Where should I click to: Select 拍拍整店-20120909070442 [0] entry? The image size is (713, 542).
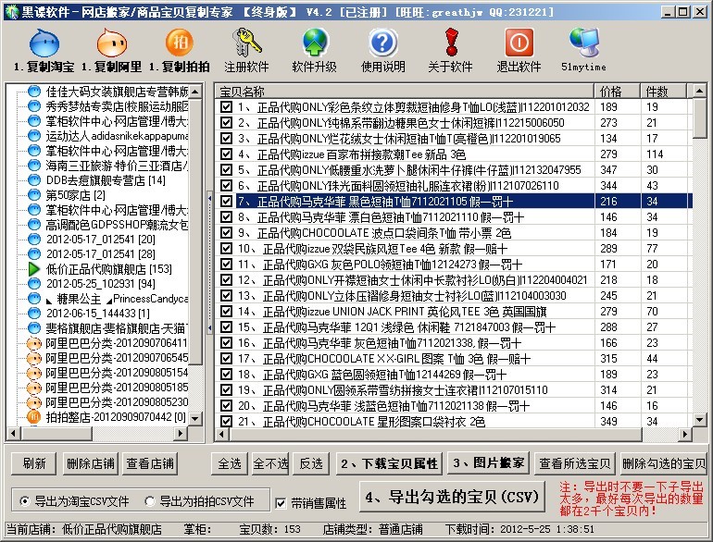tap(116, 416)
